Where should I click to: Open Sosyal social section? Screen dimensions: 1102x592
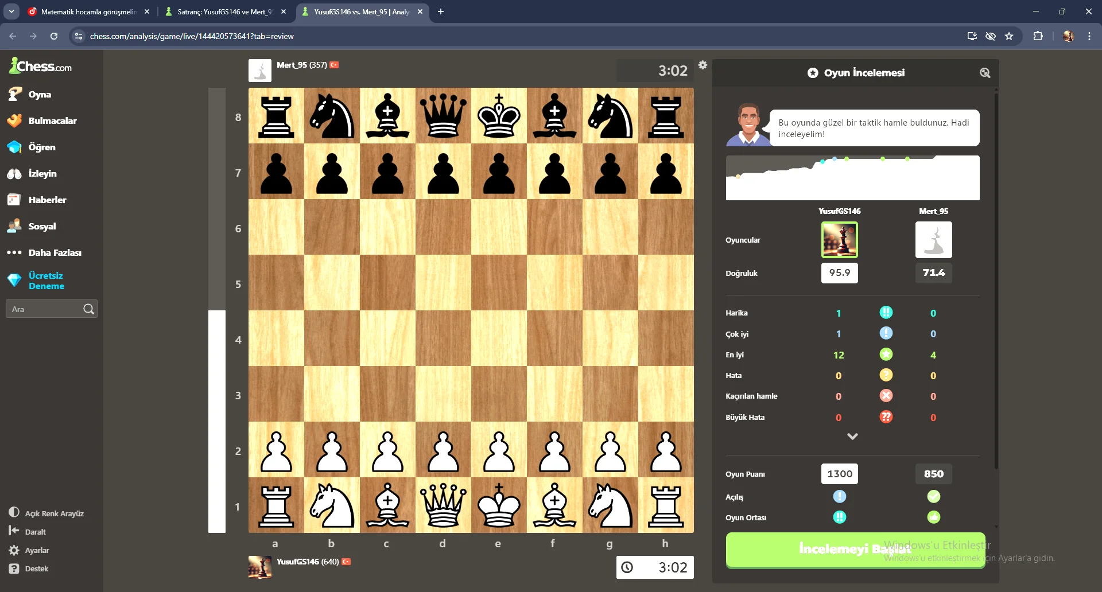(x=32, y=227)
